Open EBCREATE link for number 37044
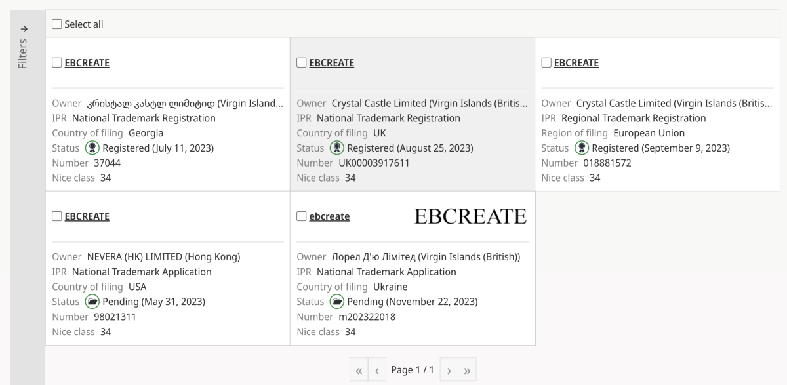The height and width of the screenshot is (385, 787). [x=87, y=63]
